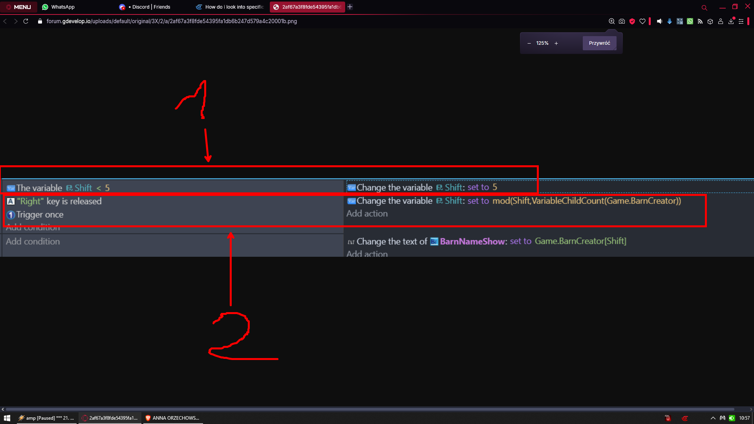Open the Windows Start menu
The height and width of the screenshot is (424, 754).
click(x=7, y=418)
